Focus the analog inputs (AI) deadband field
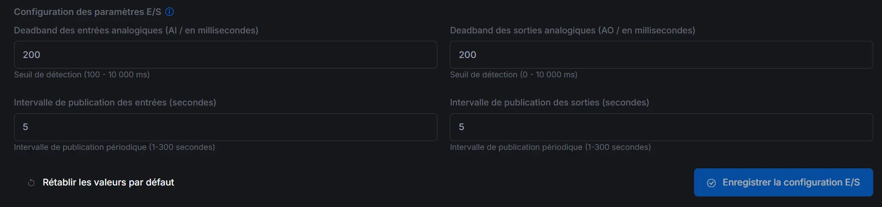Image resolution: width=882 pixels, height=207 pixels. [225, 55]
